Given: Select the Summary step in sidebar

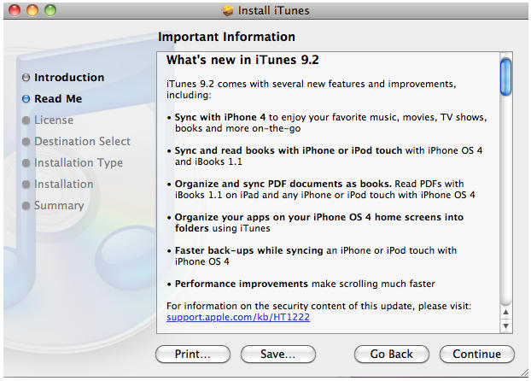Looking at the screenshot, I should coord(58,206).
